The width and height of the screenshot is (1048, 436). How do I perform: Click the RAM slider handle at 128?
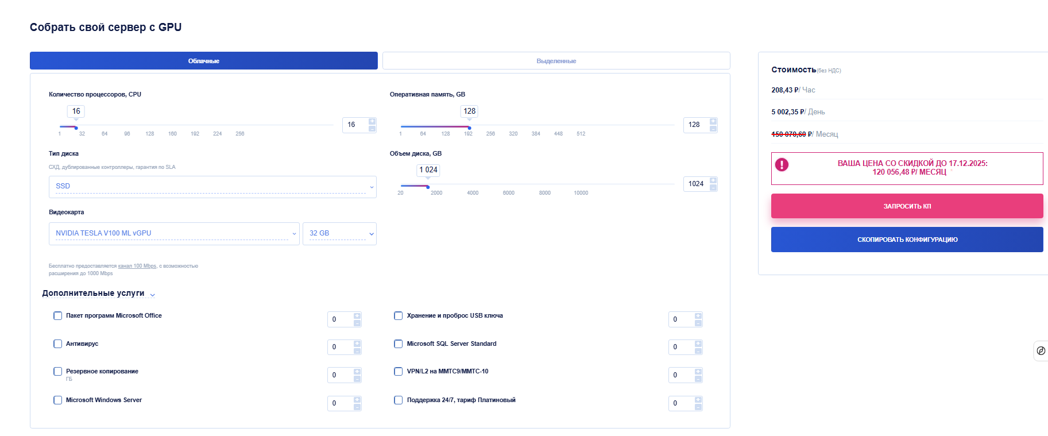coord(469,128)
